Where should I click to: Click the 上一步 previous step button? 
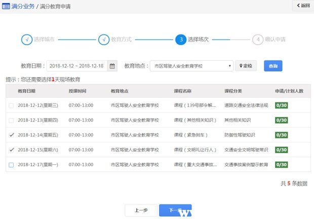[x=141, y=210]
